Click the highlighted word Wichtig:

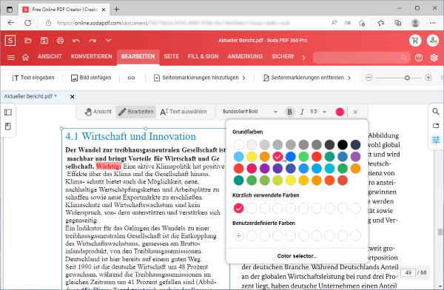coord(109,166)
